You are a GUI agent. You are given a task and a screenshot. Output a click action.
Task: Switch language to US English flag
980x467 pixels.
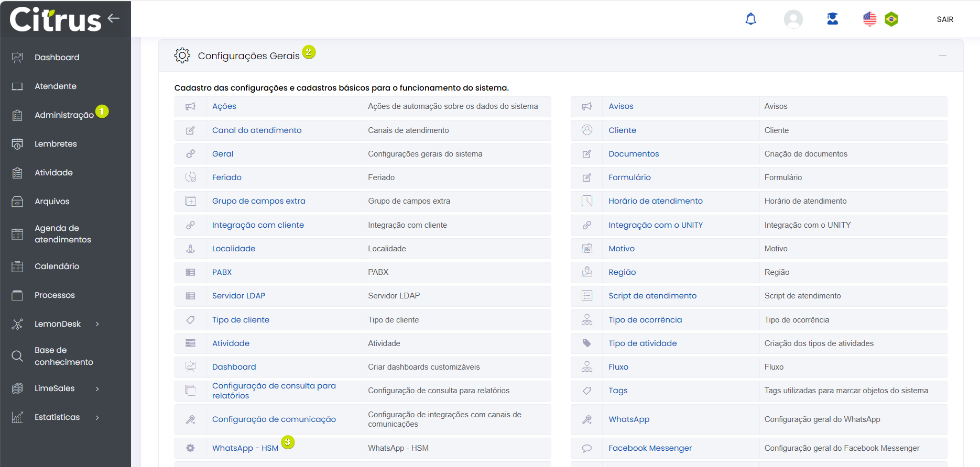(869, 19)
